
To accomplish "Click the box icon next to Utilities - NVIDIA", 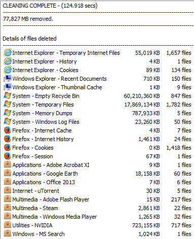I will click(x=8, y=225).
